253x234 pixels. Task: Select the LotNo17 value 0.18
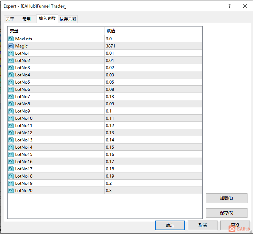[110, 169]
